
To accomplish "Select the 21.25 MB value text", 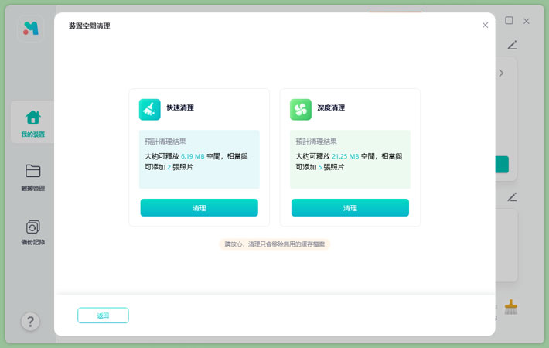I will tap(345, 156).
